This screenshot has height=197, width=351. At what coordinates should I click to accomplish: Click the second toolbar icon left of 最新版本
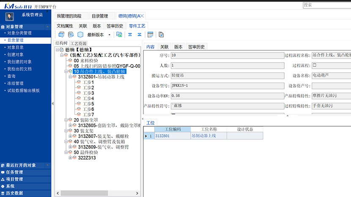(x=71, y=35)
